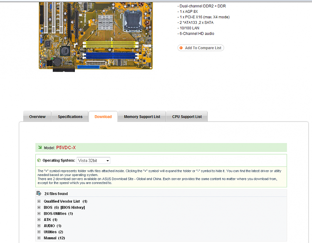Click the P5VDC-X model name text
The image size is (312, 243).
tap(66, 147)
